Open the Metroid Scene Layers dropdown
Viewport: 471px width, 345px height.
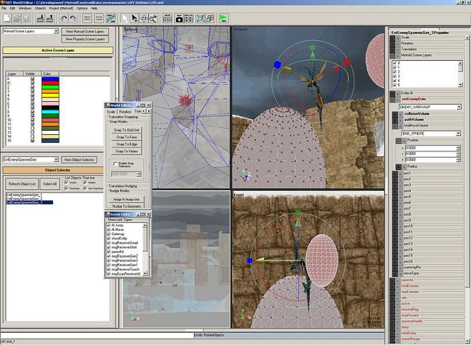(56, 31)
